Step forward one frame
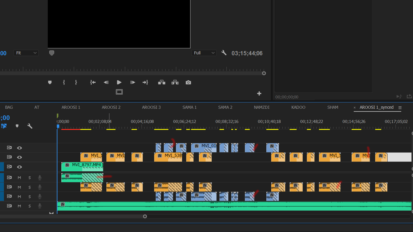Viewport: 413px width, 232px height. [x=132, y=82]
